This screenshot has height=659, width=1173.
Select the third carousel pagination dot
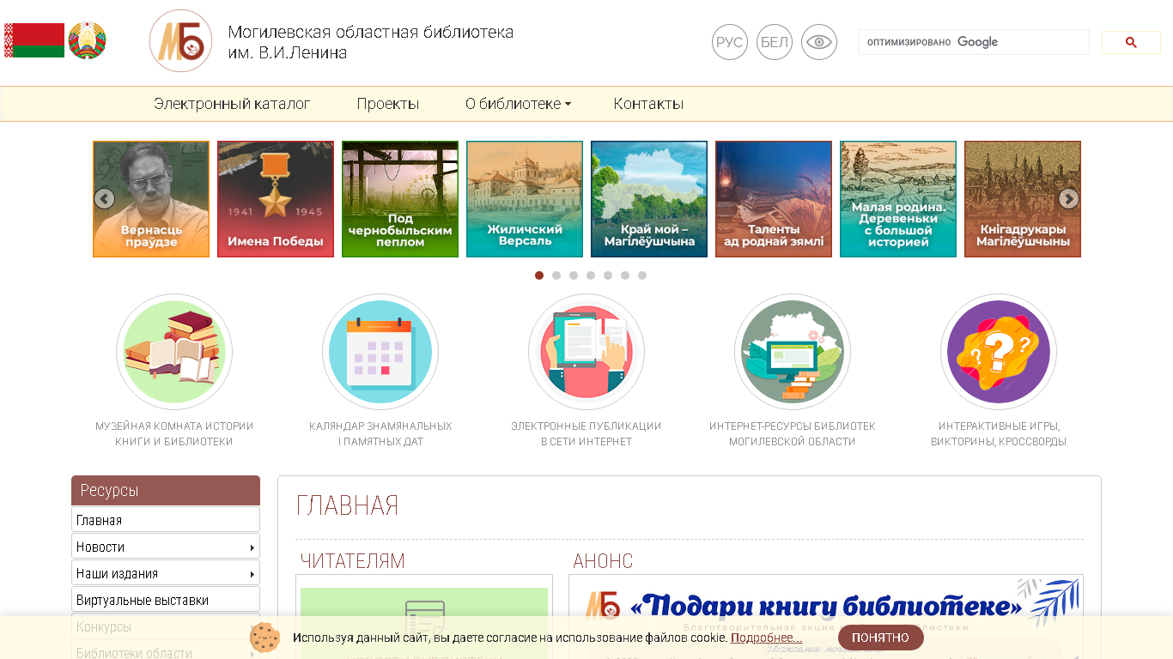(x=574, y=275)
